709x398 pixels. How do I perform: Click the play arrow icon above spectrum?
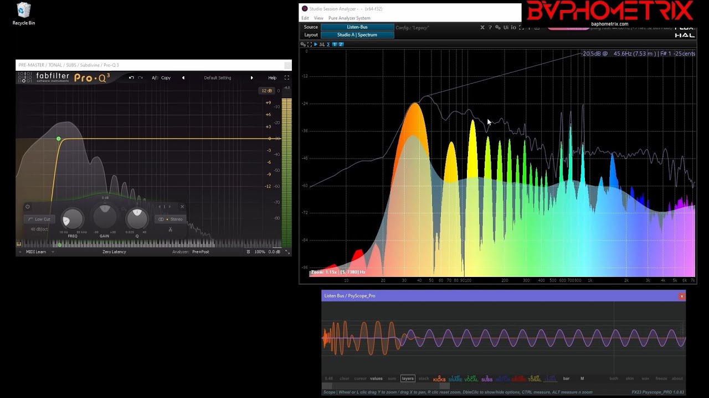[316, 44]
